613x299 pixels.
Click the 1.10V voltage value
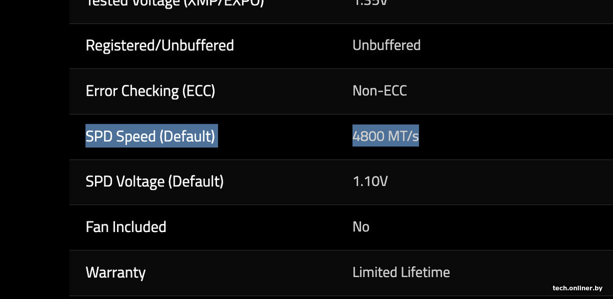[370, 181]
